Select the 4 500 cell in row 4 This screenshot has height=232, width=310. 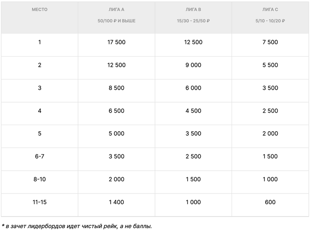(194, 110)
